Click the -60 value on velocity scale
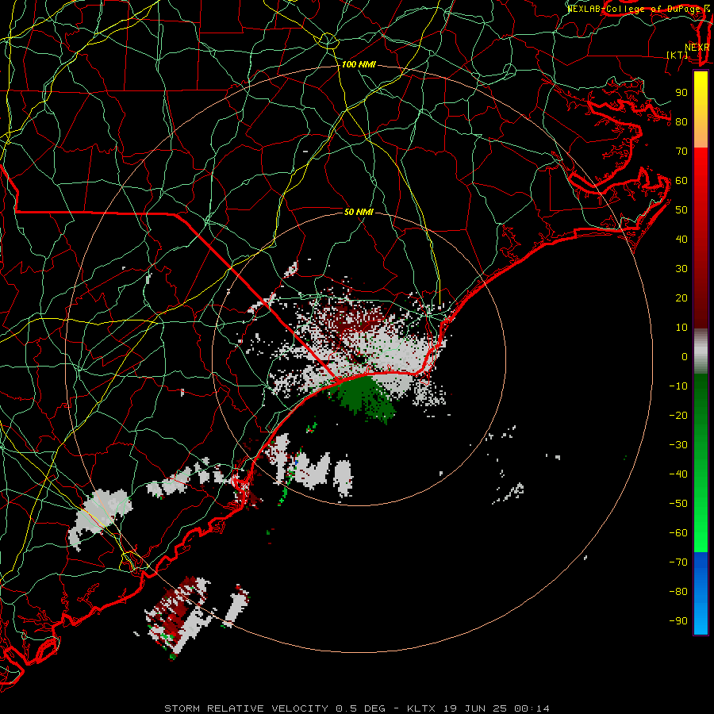Screen dimensions: 714x714 point(678,533)
